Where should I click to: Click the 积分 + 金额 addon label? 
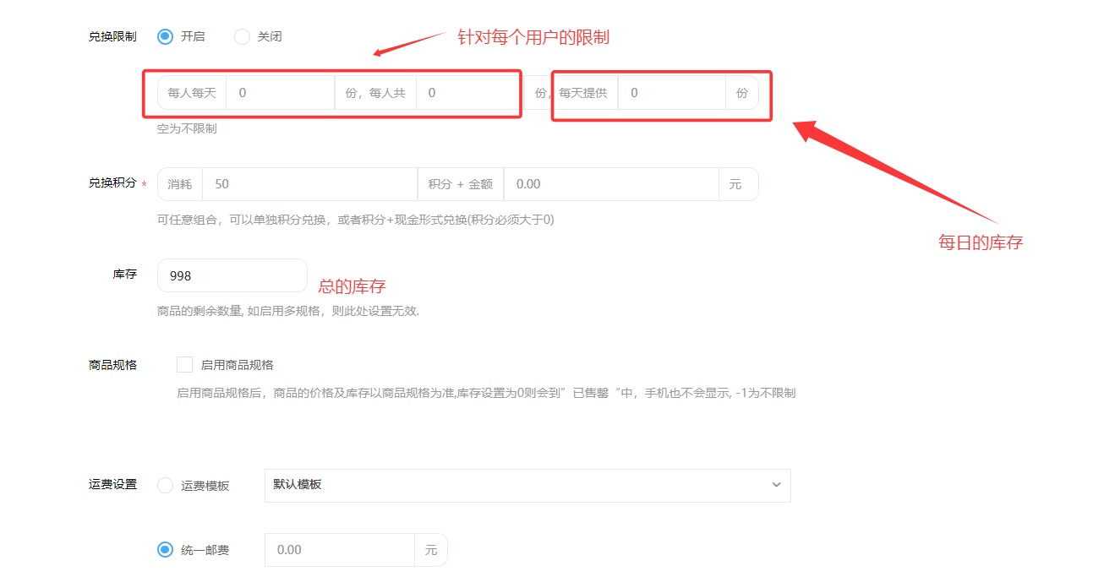click(x=461, y=184)
